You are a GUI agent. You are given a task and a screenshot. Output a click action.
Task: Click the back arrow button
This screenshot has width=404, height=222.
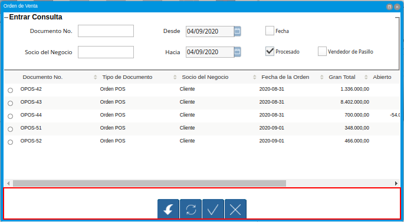coord(168,209)
